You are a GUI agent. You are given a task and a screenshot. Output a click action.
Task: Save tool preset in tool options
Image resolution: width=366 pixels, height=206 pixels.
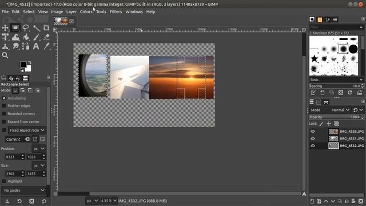(7, 201)
